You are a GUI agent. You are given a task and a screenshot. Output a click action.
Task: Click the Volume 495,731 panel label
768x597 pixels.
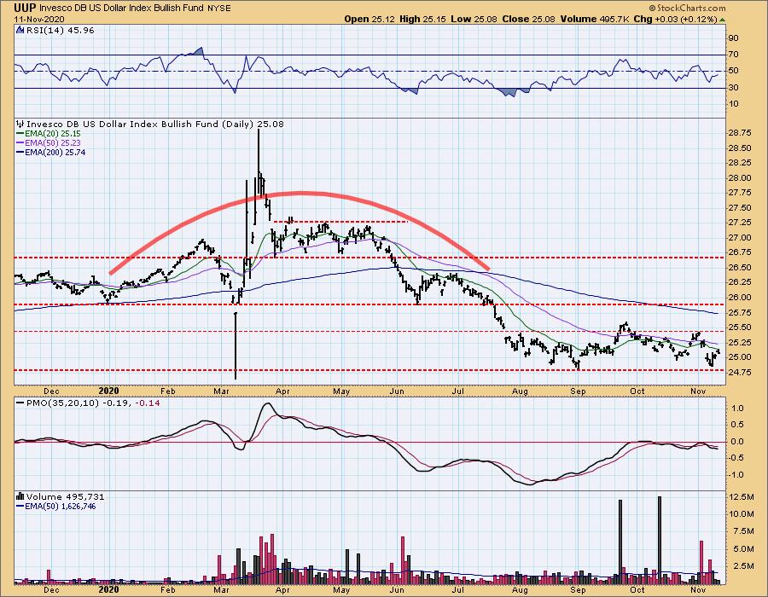[x=65, y=496]
